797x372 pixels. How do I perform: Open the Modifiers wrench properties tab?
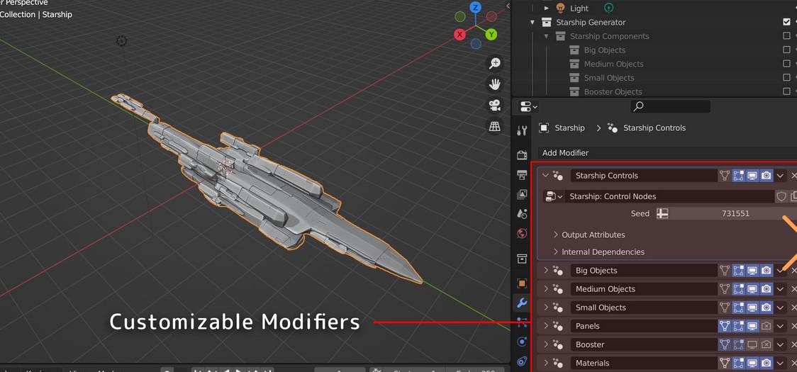coord(522,303)
